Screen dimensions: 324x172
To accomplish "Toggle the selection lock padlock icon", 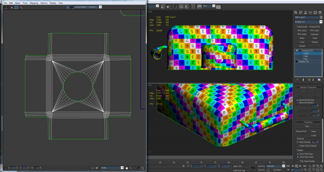I will (184, 166).
